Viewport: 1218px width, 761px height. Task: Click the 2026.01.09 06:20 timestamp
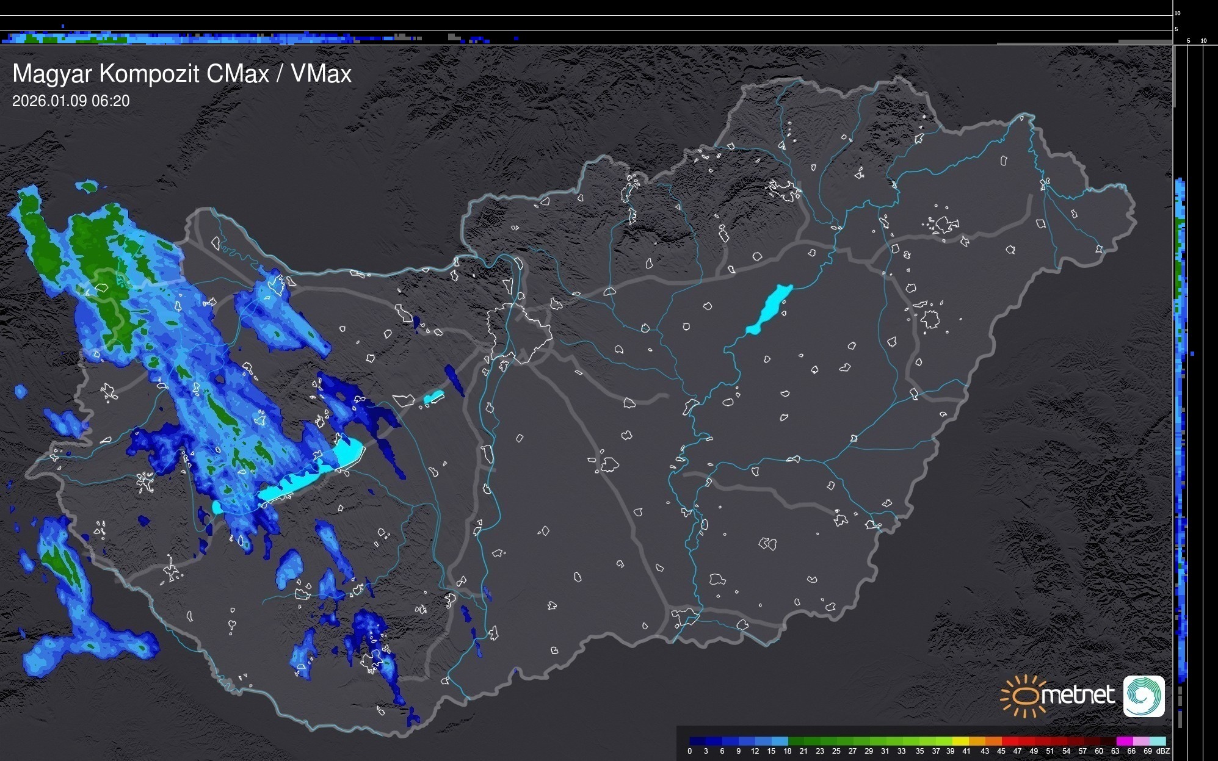pyautogui.click(x=71, y=101)
